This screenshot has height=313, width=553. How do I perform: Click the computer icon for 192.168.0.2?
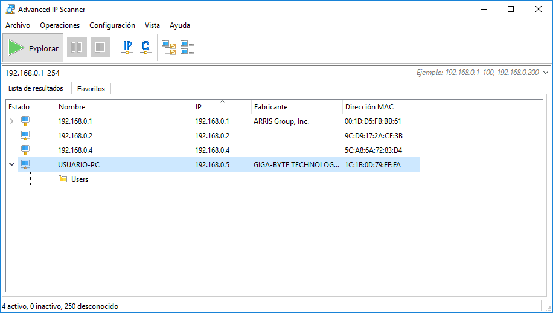point(25,135)
